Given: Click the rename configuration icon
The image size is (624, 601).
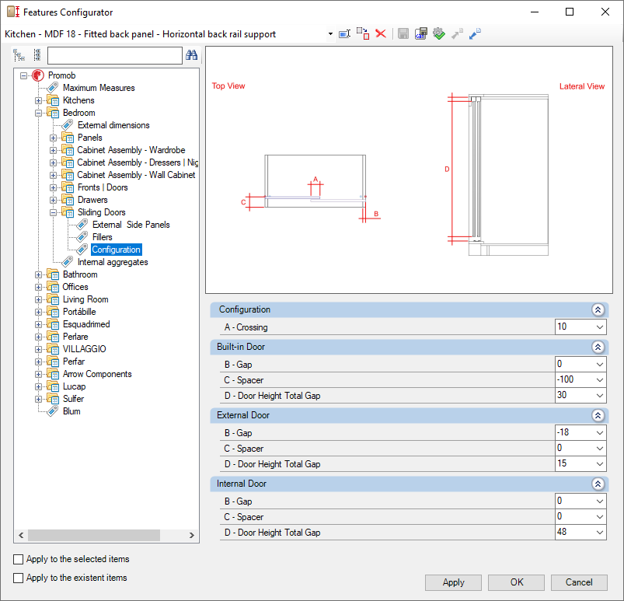Looking at the screenshot, I should [344, 34].
